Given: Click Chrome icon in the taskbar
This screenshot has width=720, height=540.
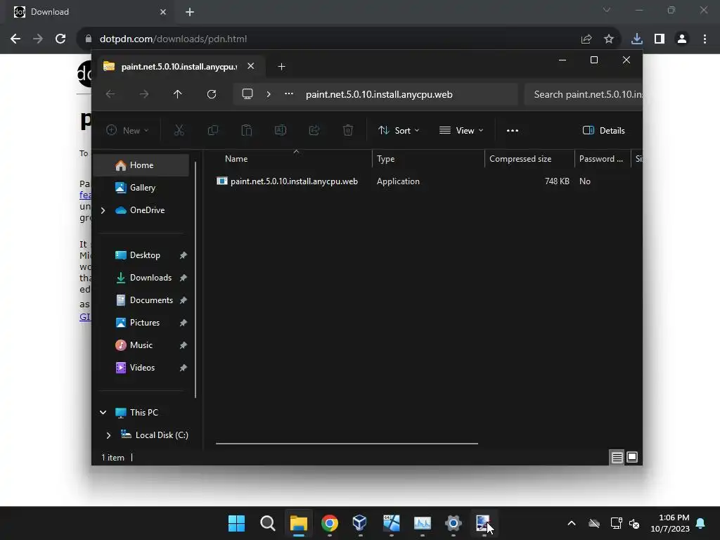Looking at the screenshot, I should [329, 523].
